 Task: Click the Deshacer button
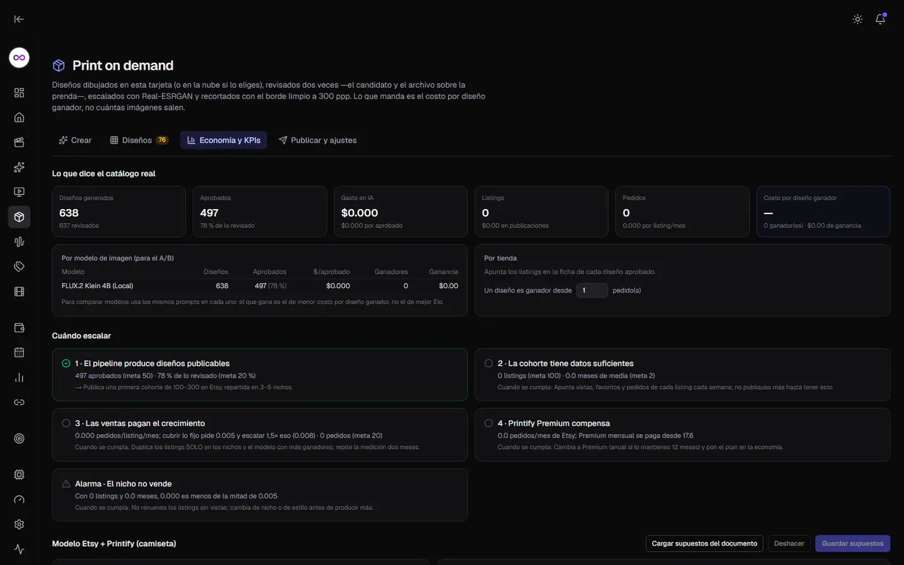(789, 544)
